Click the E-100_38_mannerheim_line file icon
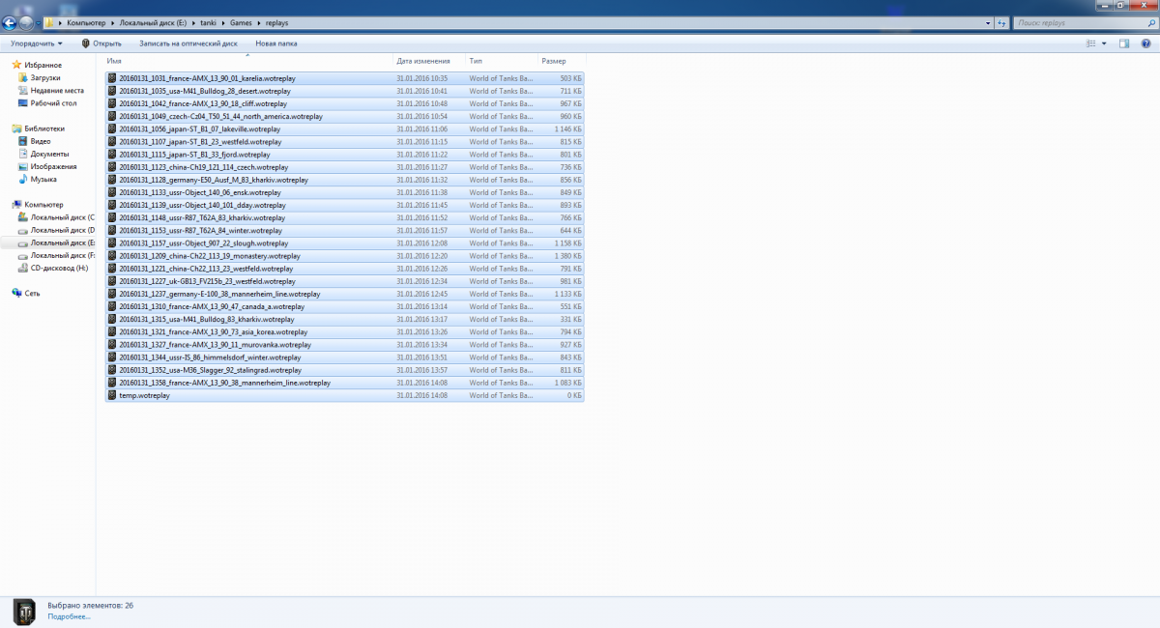The height and width of the screenshot is (628, 1160). [112, 294]
